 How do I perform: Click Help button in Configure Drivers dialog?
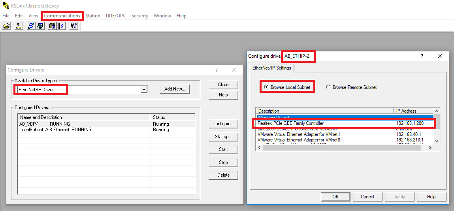(x=223, y=95)
